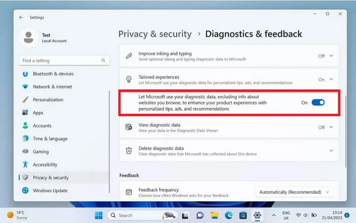Viewport: 356px width, 223px height.
Task: Click the View diagnostic data icon
Action: click(129, 127)
